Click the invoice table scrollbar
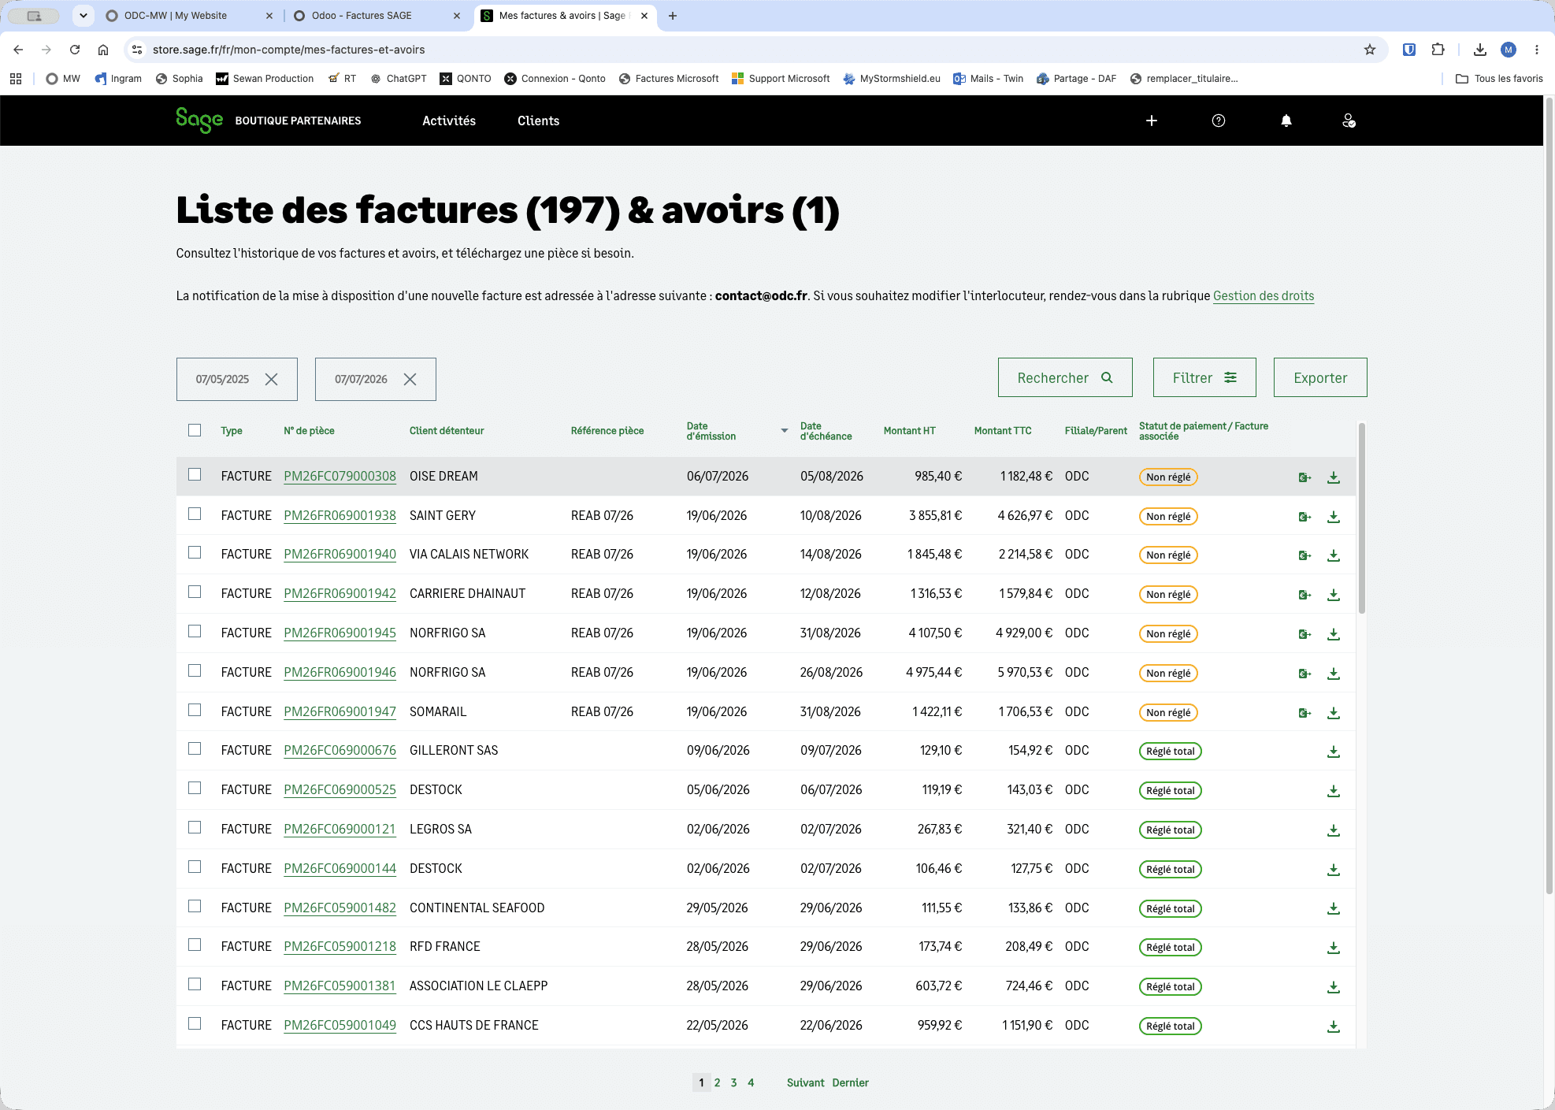Image resolution: width=1555 pixels, height=1110 pixels. click(x=1361, y=518)
